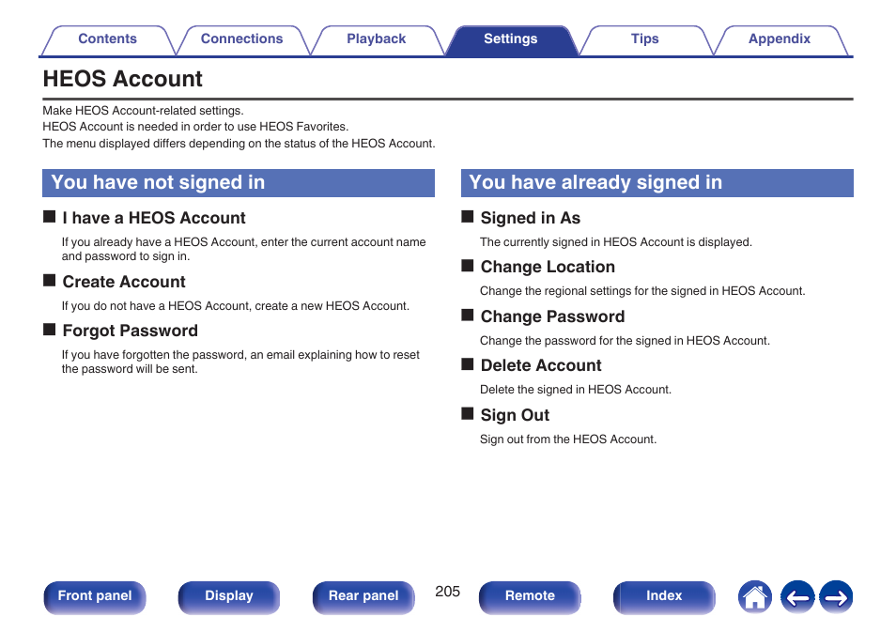The image size is (896, 632).
Task: Go to the home page icon
Action: 754,597
